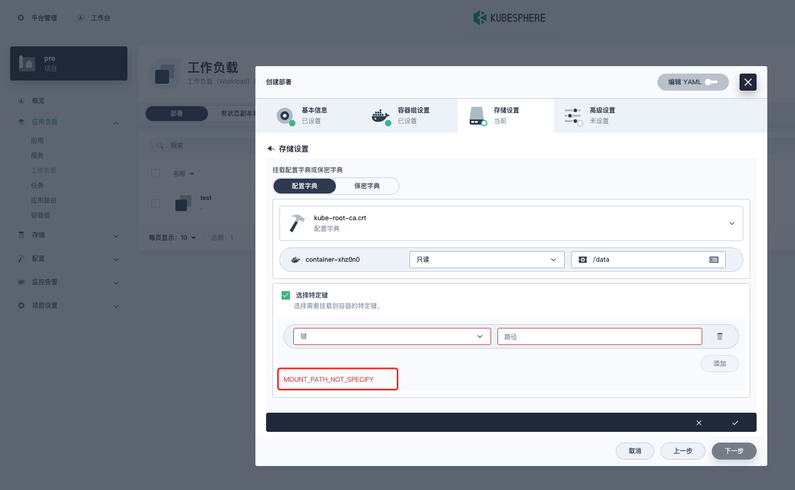Open 平台管理 gear icon

pyautogui.click(x=21, y=18)
